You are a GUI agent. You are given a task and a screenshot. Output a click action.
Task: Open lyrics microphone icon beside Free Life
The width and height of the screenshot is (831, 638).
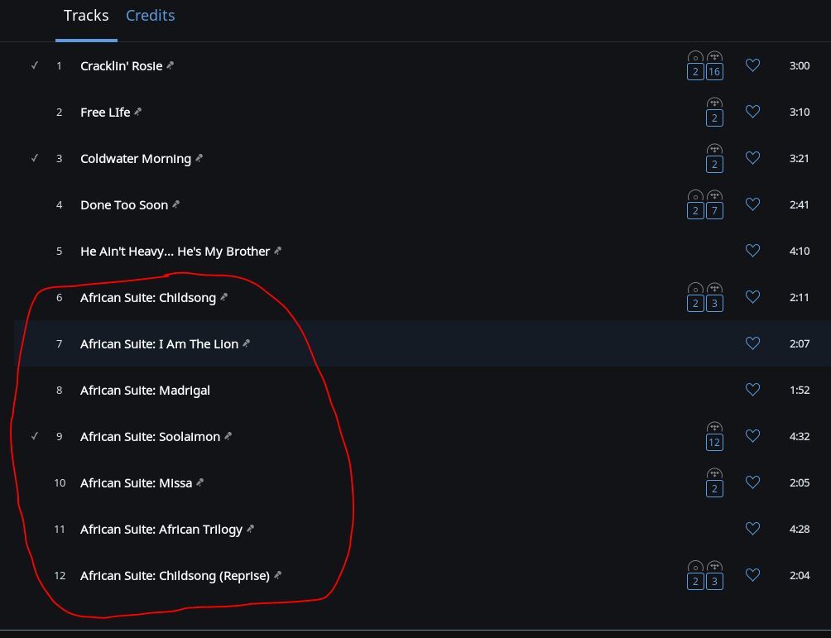(x=137, y=111)
